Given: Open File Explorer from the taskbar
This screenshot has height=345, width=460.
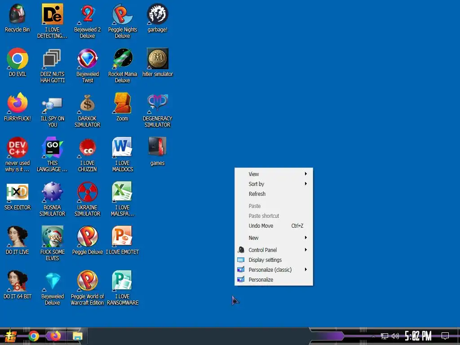Looking at the screenshot, I should 77,336.
